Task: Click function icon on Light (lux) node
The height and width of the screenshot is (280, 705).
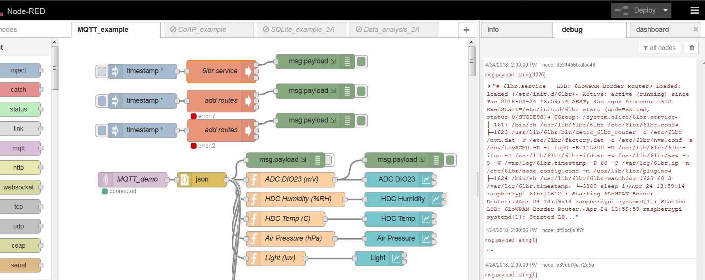Action: point(254,258)
